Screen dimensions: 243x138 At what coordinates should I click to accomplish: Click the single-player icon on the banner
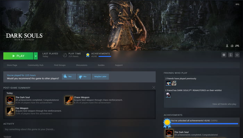(x=227, y=46)
